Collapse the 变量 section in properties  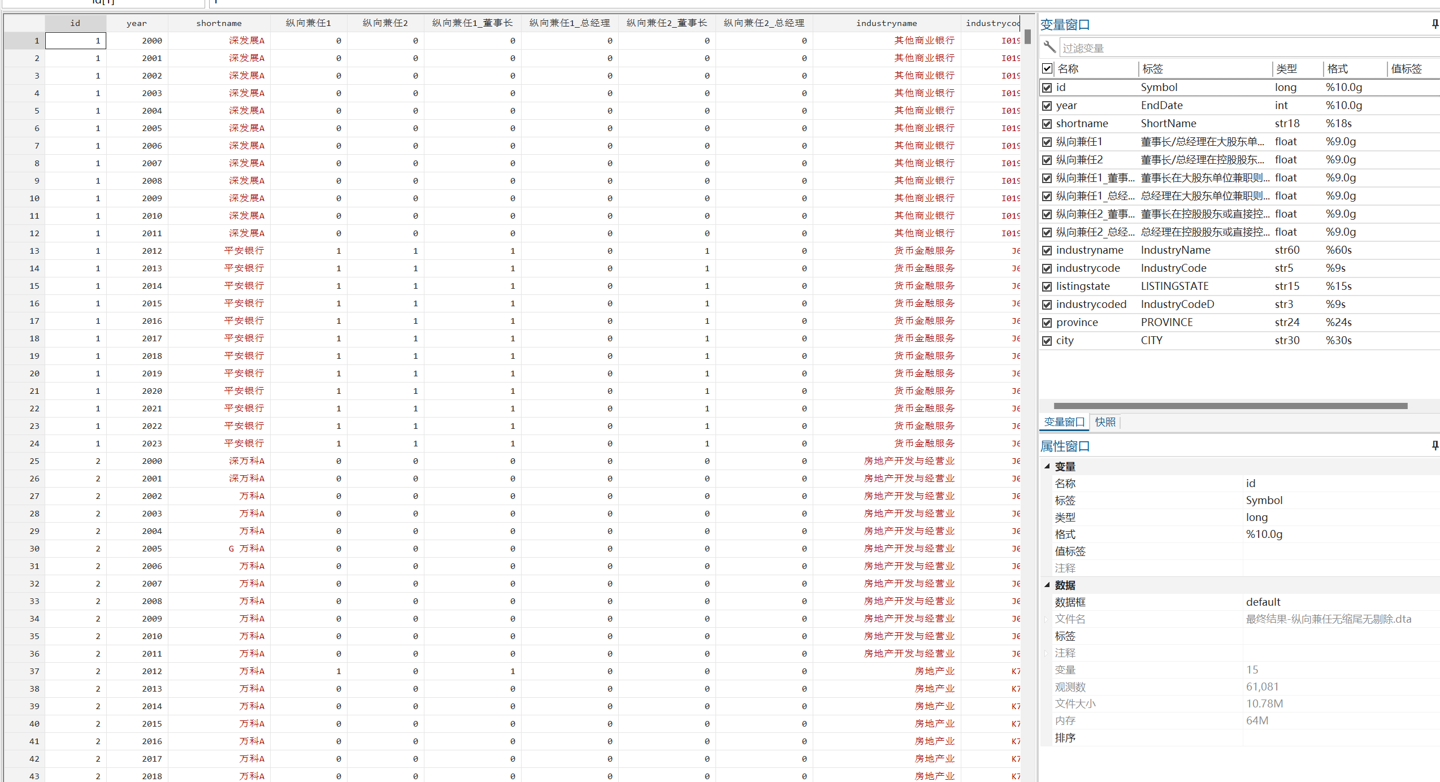(x=1047, y=467)
